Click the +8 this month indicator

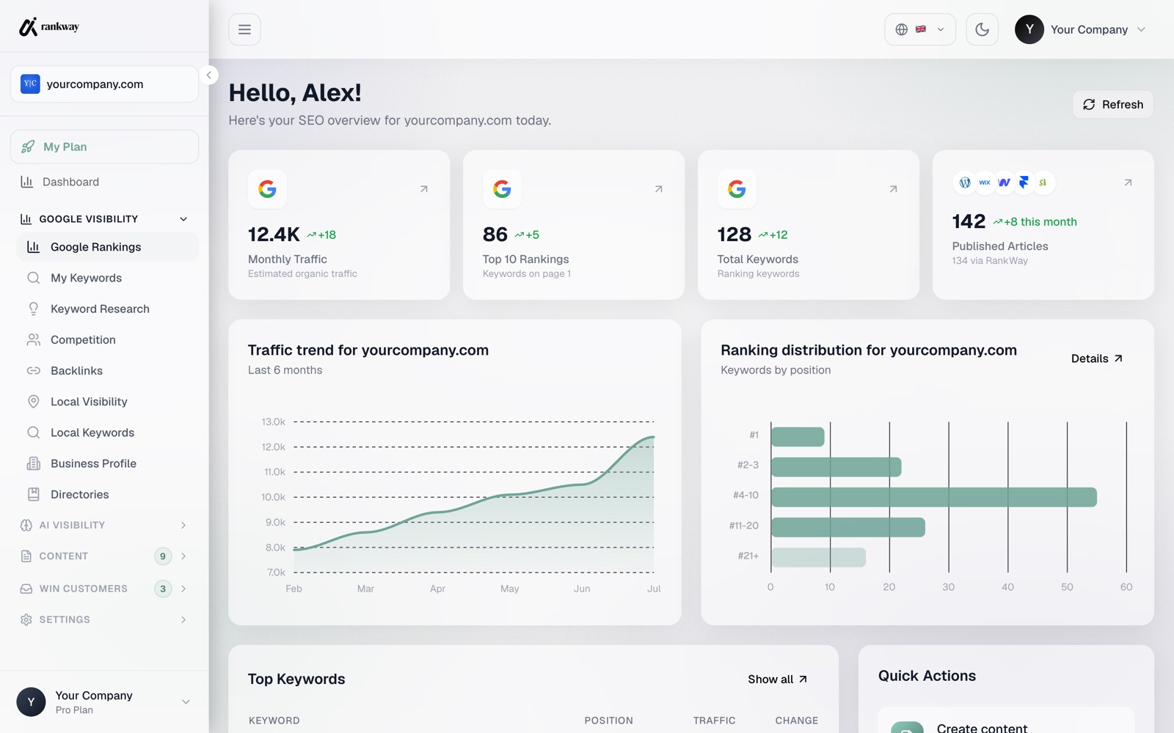(1035, 222)
